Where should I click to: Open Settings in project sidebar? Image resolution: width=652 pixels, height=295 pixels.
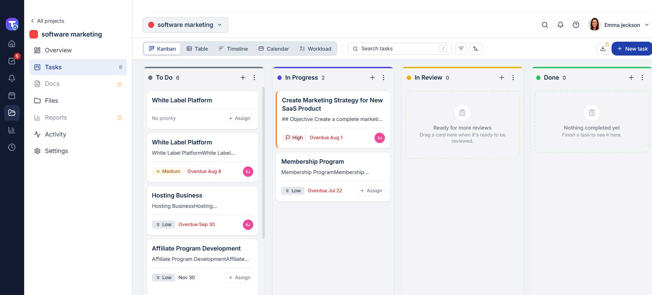click(x=78, y=151)
